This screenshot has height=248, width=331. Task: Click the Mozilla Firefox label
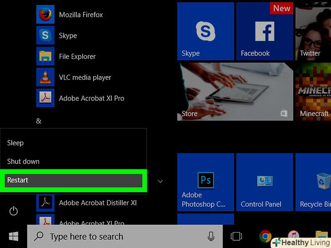coord(81,15)
